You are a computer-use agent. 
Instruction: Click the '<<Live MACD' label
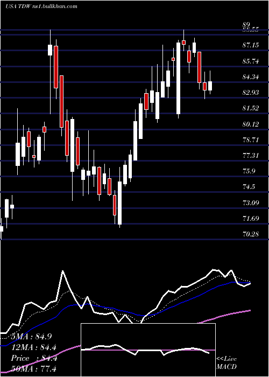tap(226, 362)
